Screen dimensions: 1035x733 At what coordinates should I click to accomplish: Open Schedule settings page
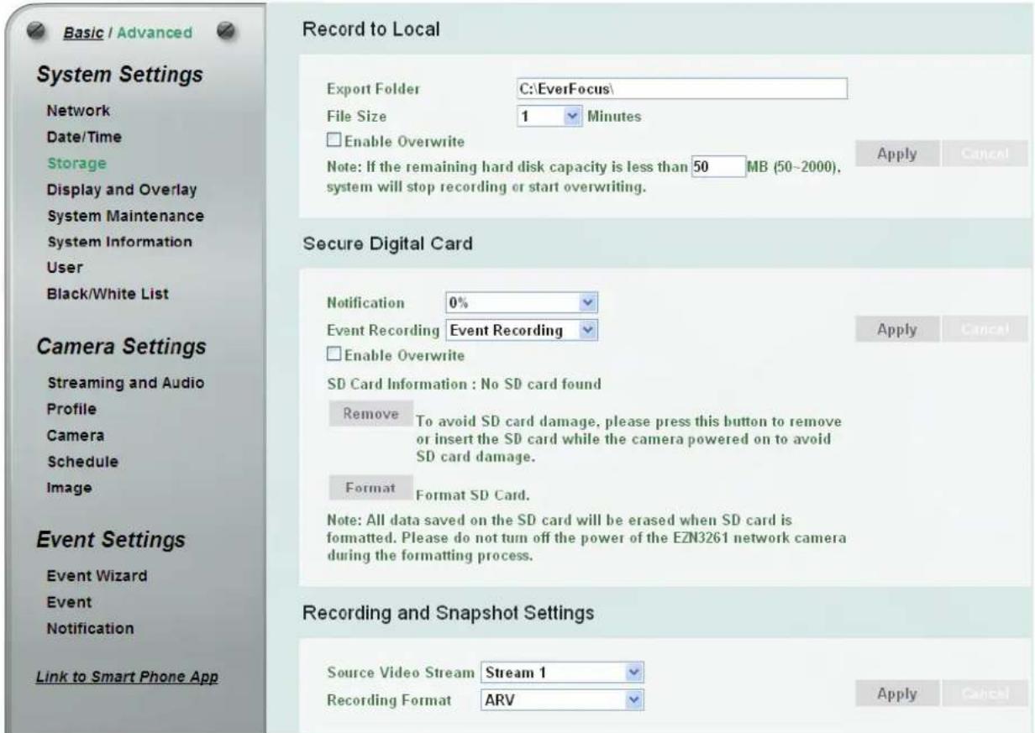[x=82, y=462]
